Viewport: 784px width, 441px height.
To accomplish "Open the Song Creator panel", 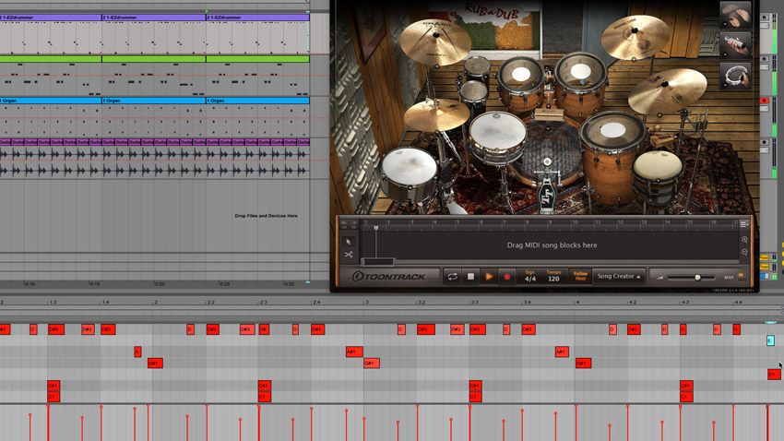I will tap(618, 276).
